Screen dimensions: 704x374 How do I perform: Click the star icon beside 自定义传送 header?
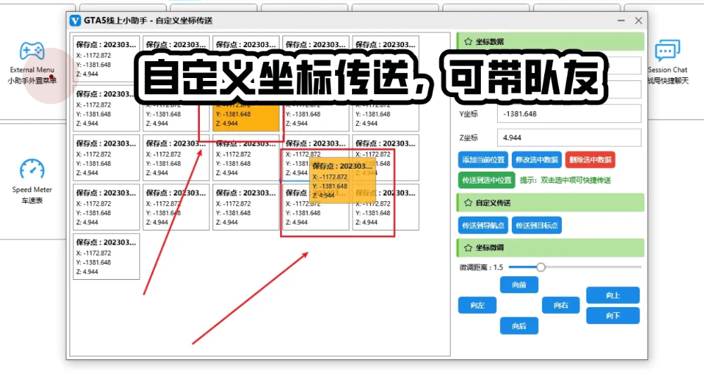(x=467, y=202)
